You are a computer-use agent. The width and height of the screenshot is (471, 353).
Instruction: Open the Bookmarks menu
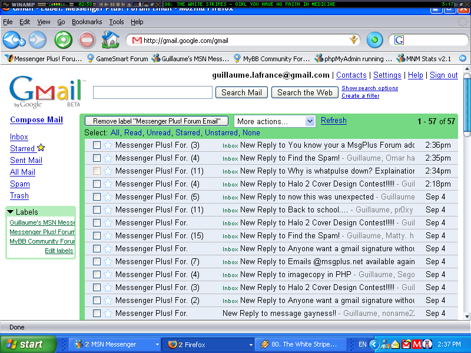87,22
